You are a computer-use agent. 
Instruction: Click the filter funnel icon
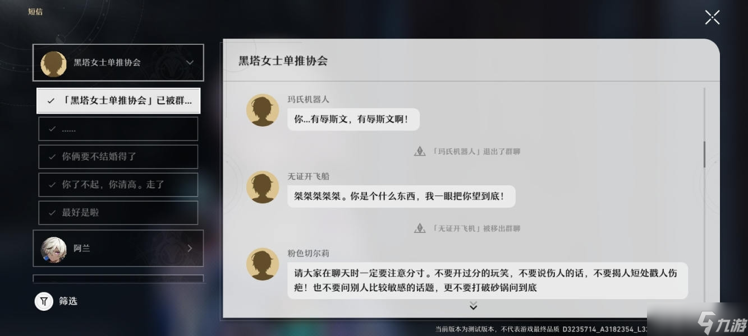click(44, 301)
